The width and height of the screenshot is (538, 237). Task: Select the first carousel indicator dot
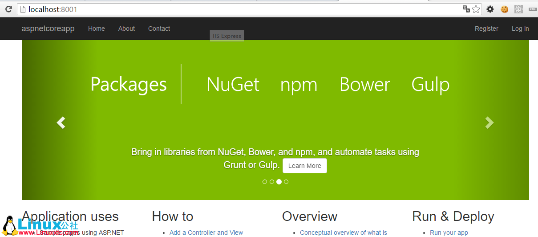point(265,182)
